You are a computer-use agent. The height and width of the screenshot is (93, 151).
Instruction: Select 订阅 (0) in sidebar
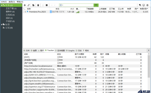click(9, 28)
